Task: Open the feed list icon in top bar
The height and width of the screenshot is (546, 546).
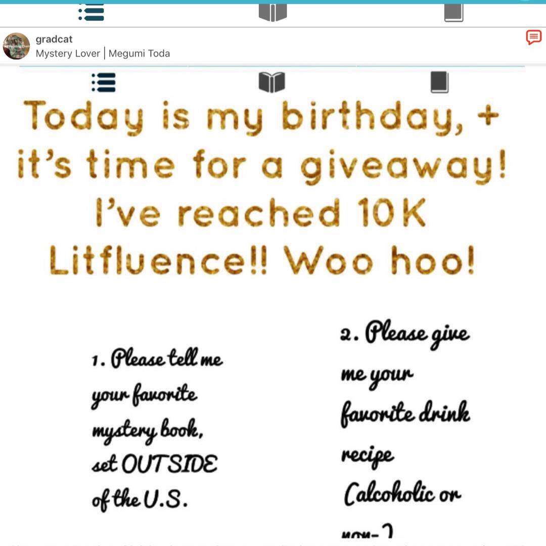Action: click(x=91, y=12)
